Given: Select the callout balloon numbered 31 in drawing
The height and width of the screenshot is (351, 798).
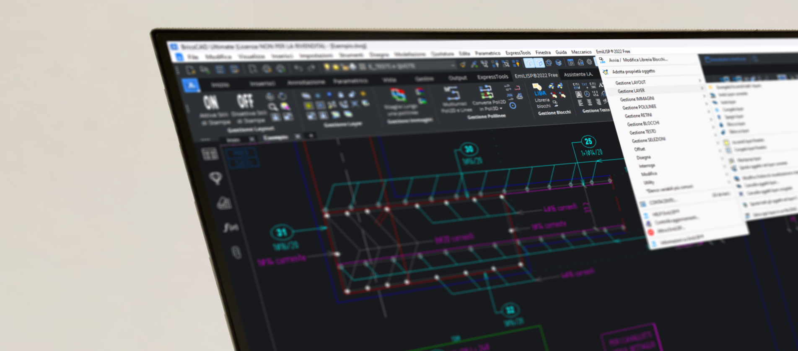Looking at the screenshot, I should [282, 232].
